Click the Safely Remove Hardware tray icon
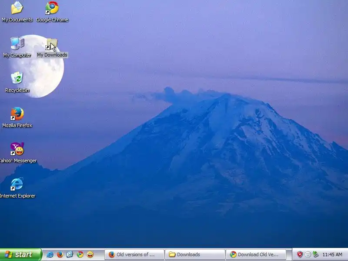 point(315,254)
